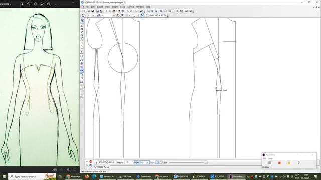Image resolution: width=321 pixels, height=180 pixels.
Task: Click the Open file icon
Action: pos(89,11)
